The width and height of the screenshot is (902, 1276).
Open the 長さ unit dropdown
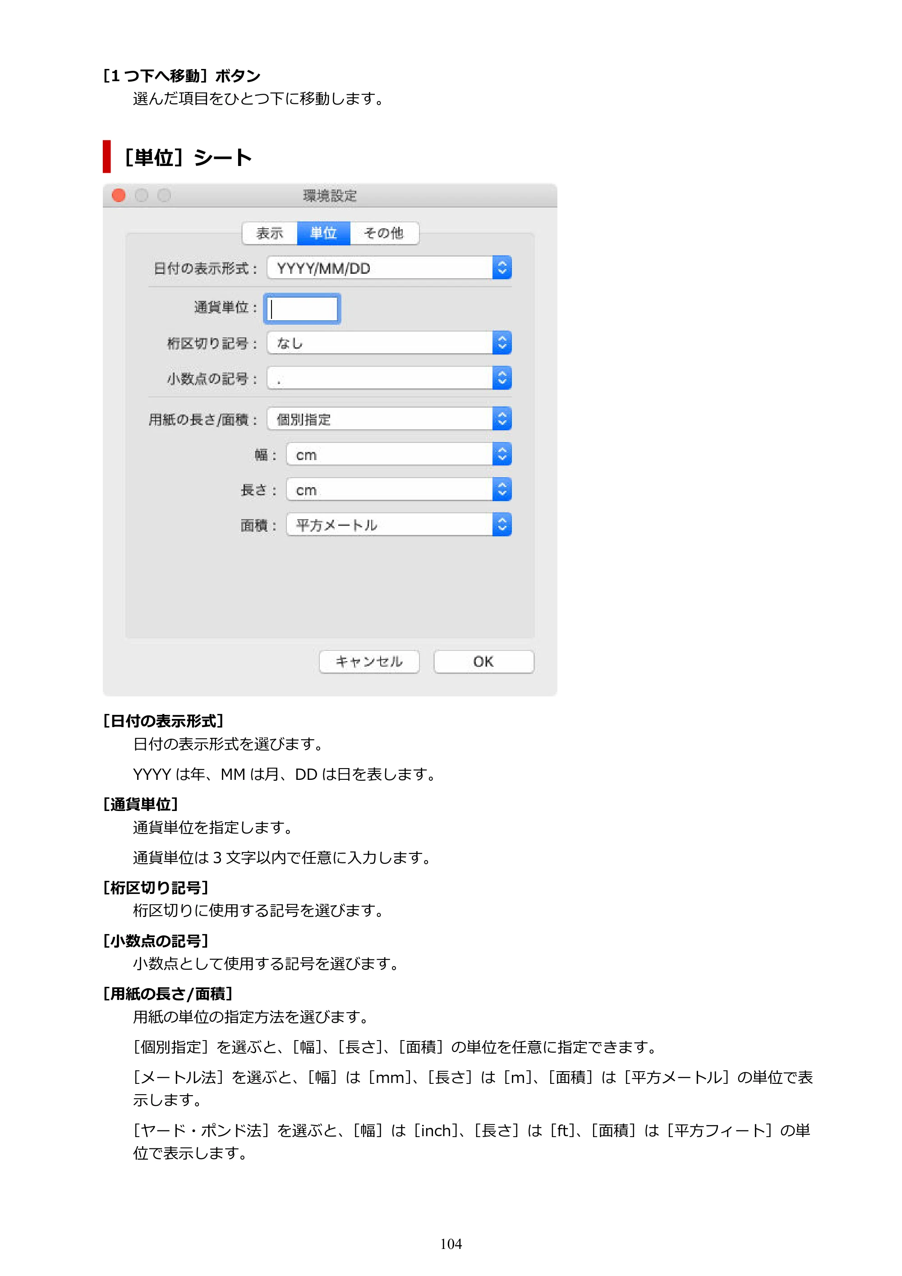coord(399,490)
